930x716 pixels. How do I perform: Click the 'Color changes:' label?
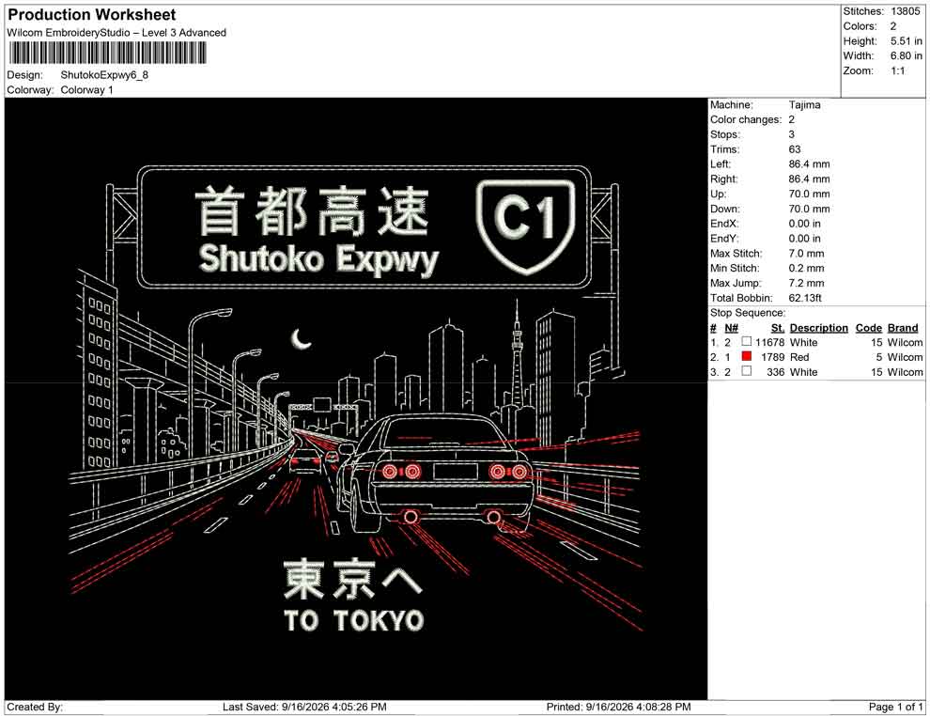coord(746,119)
